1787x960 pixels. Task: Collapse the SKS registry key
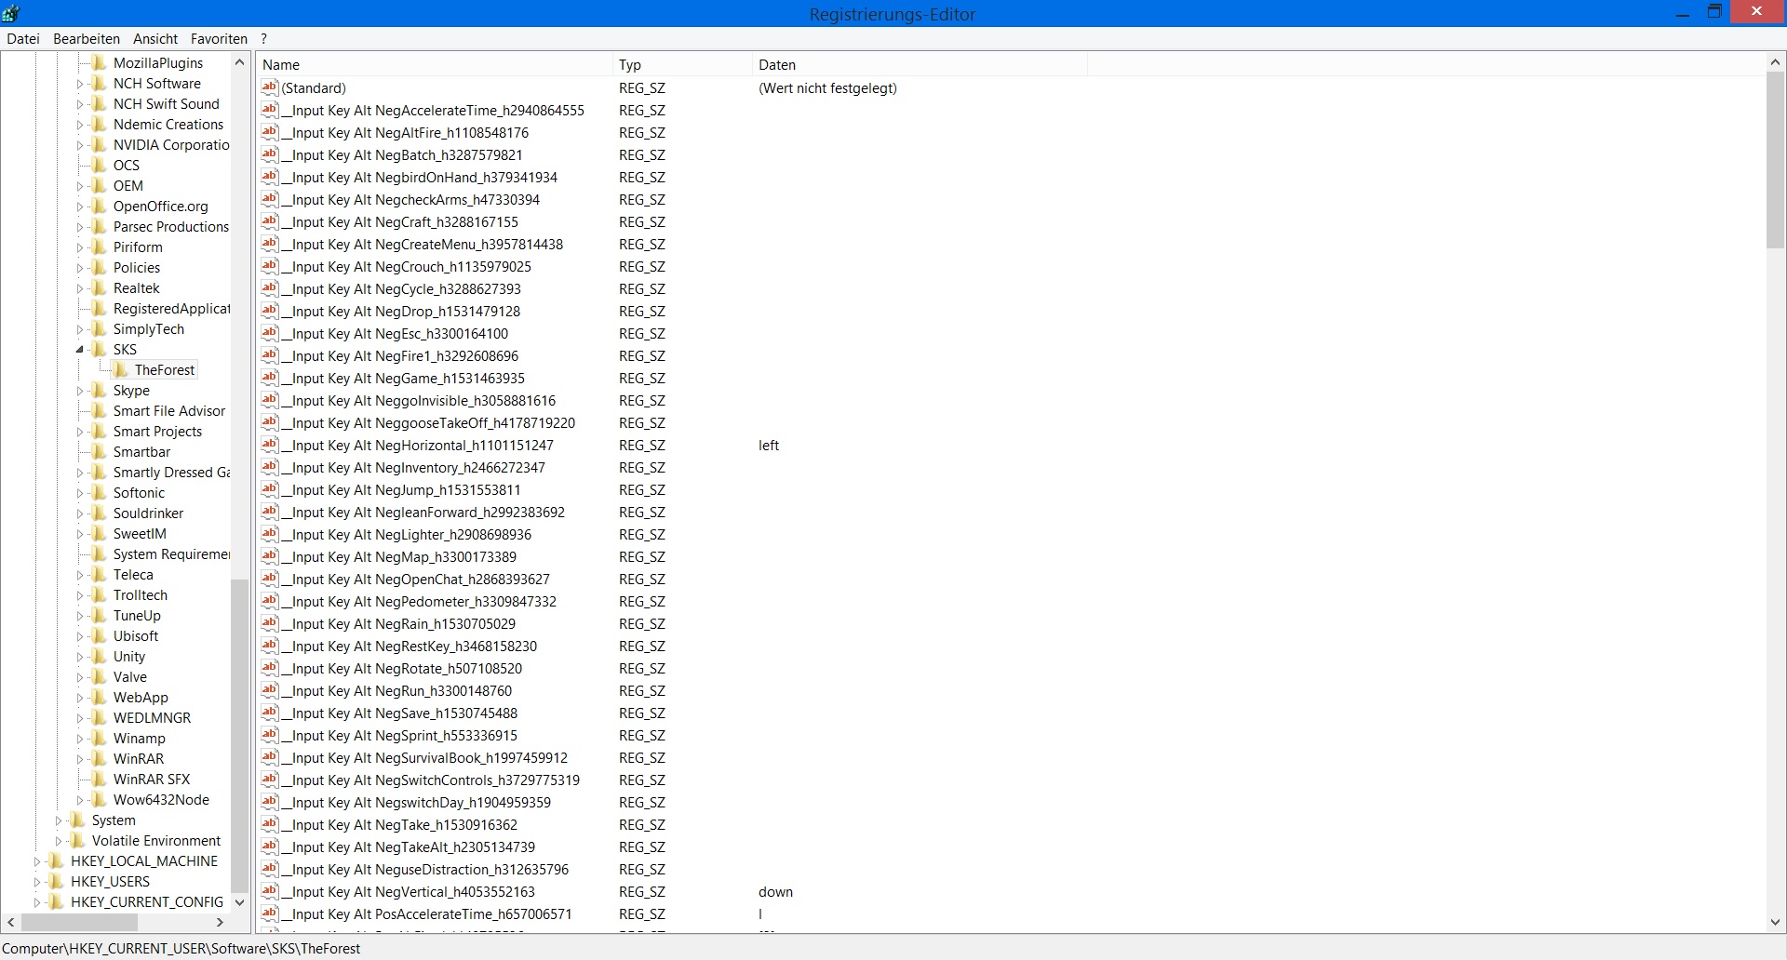(x=79, y=350)
